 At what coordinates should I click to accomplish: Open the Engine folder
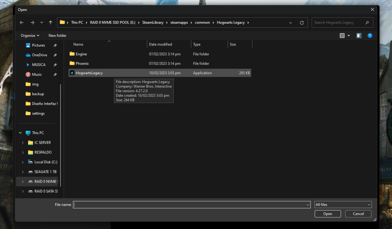tap(81, 54)
